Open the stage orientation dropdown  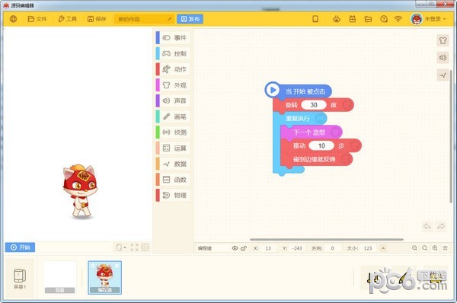121,247
